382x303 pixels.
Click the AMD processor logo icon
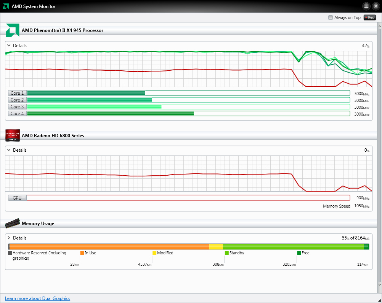click(x=13, y=30)
